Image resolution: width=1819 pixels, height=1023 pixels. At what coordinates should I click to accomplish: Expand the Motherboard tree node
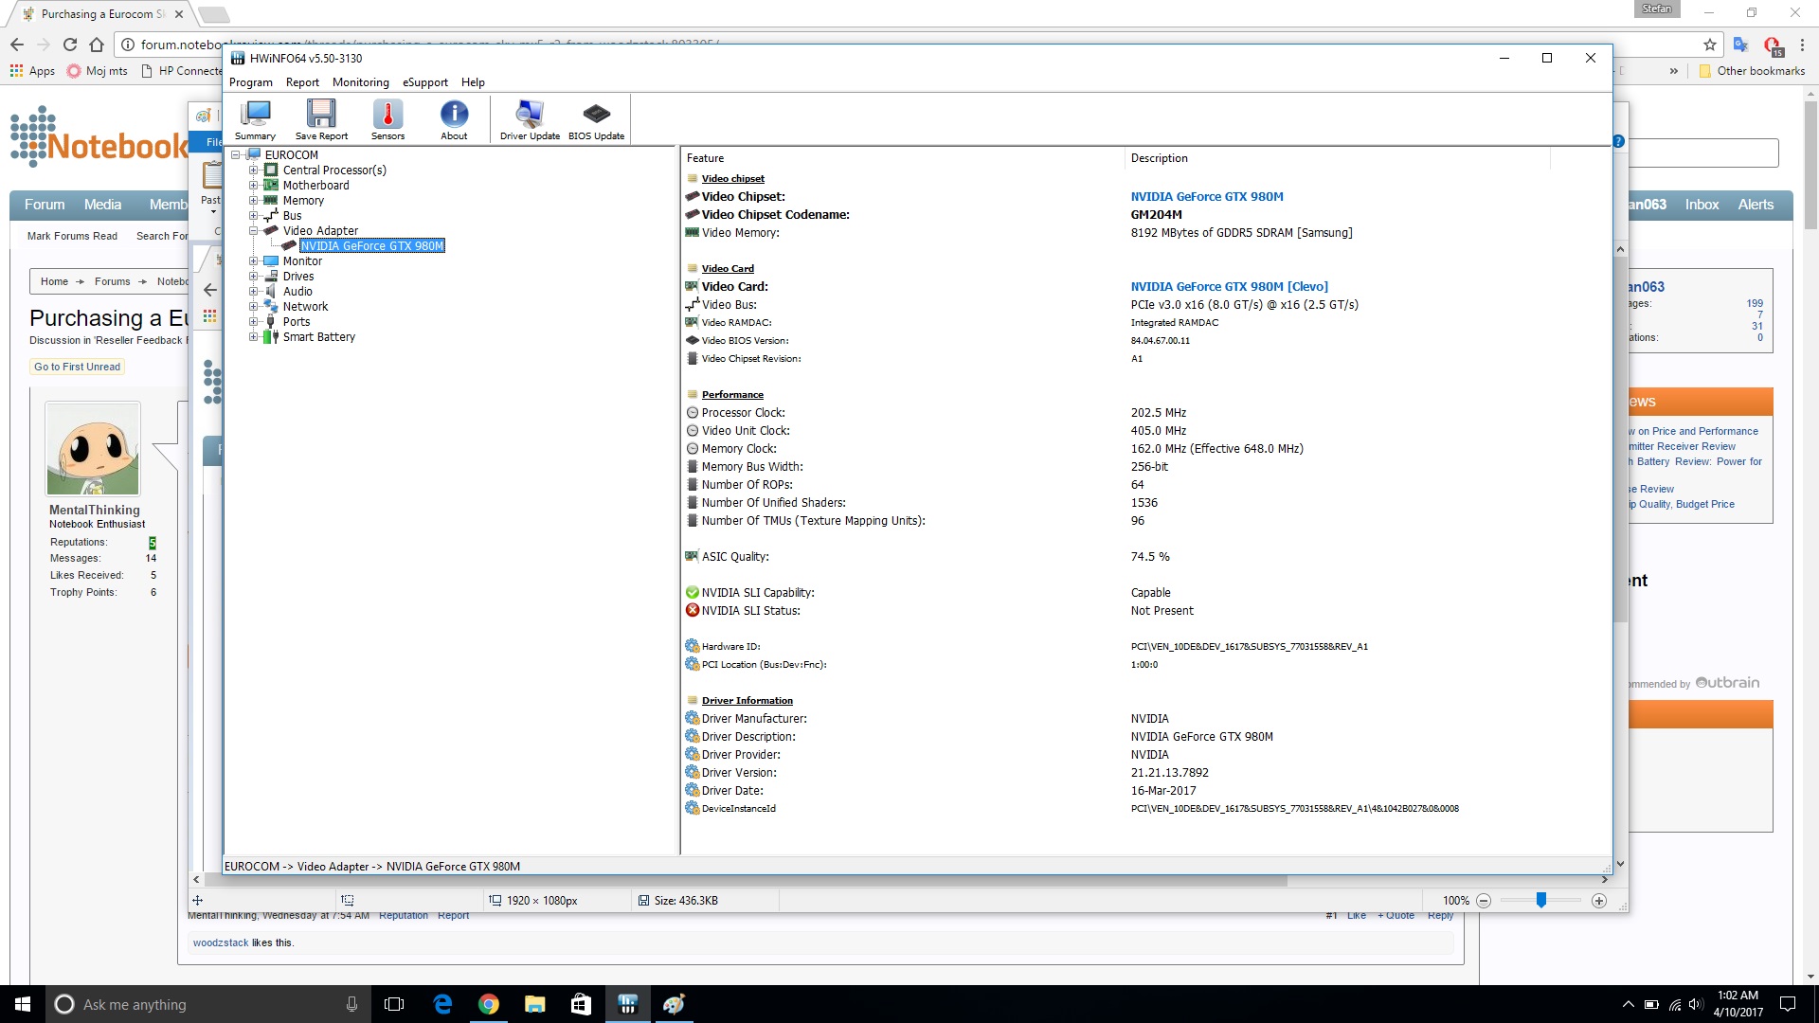(x=253, y=186)
